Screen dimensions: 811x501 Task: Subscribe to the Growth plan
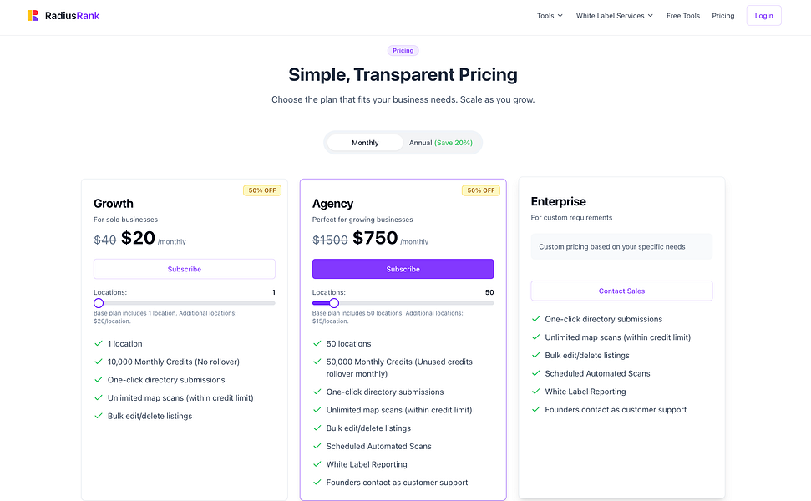tap(184, 269)
